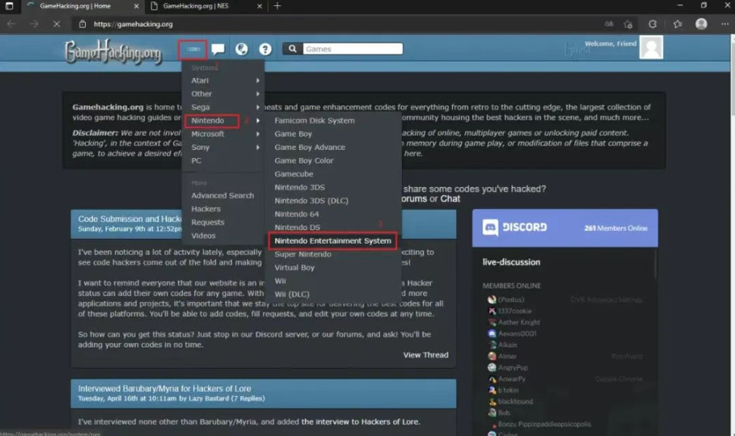Click the site lock icon in address bar
The image size is (735, 436).
coord(83,24)
